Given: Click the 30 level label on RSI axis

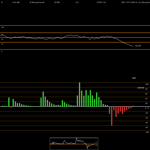Looking at the screenshot, I should [x=2, y=44].
